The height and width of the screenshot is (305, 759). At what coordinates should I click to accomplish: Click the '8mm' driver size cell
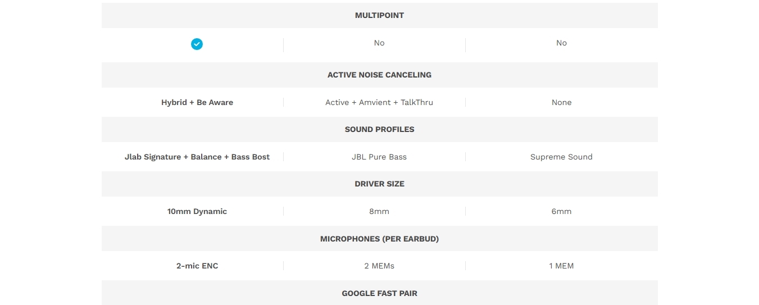(x=379, y=212)
